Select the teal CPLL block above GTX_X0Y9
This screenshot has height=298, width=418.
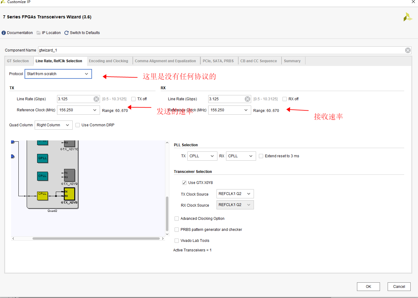43,176
